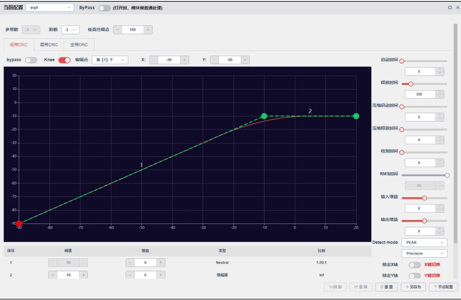Screen dimensions: 461x300
Task: Click the Inf ratio cell in row 2
Action: 321,275
